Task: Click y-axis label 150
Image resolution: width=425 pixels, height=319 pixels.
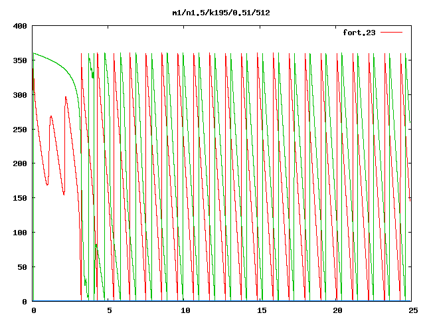Action: click(20, 198)
